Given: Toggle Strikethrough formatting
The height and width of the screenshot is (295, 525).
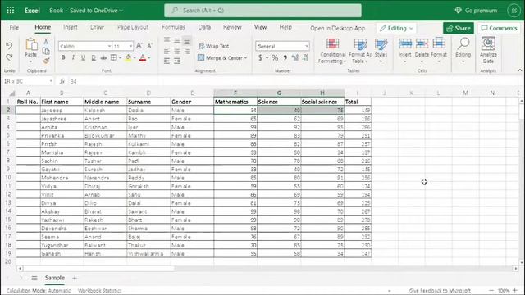Looking at the screenshot, I should pyautogui.click(x=103, y=58).
